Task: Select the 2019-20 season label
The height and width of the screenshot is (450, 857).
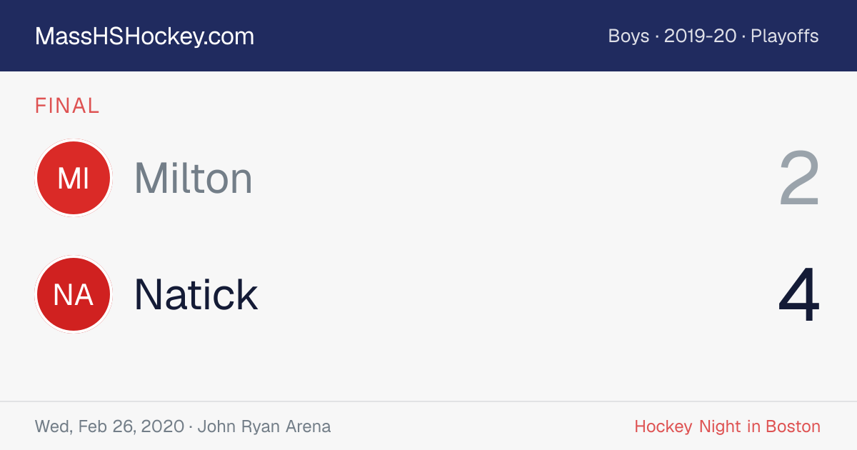Action: [700, 36]
